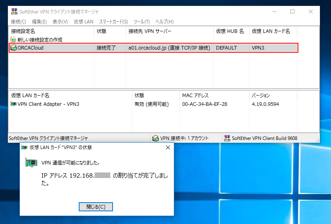Close the VPN3 status dialog with X
This screenshot has width=331, height=224.
(x=168, y=147)
